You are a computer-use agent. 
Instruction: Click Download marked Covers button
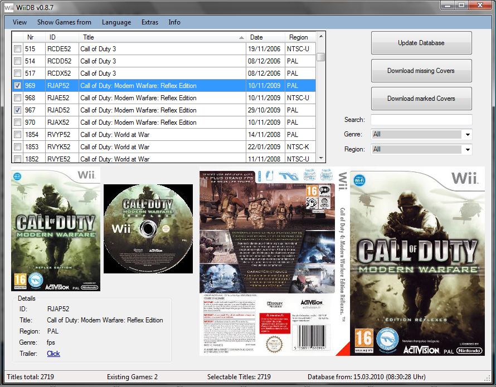click(421, 99)
